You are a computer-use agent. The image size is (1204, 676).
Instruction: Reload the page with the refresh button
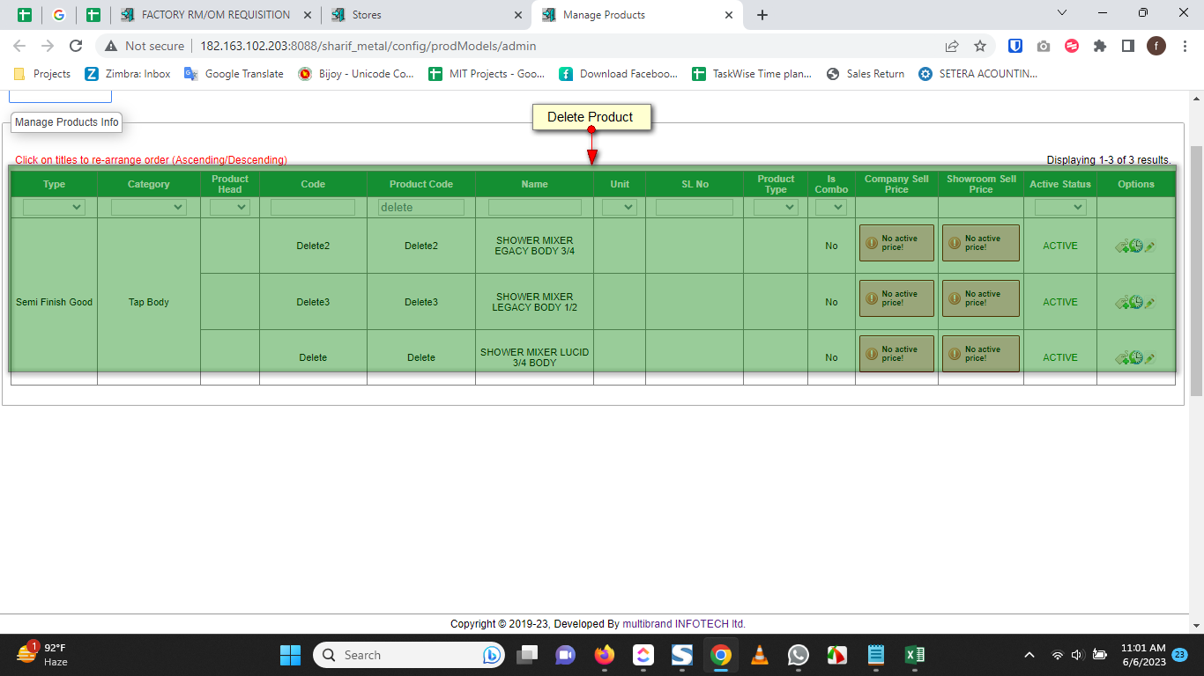76,46
